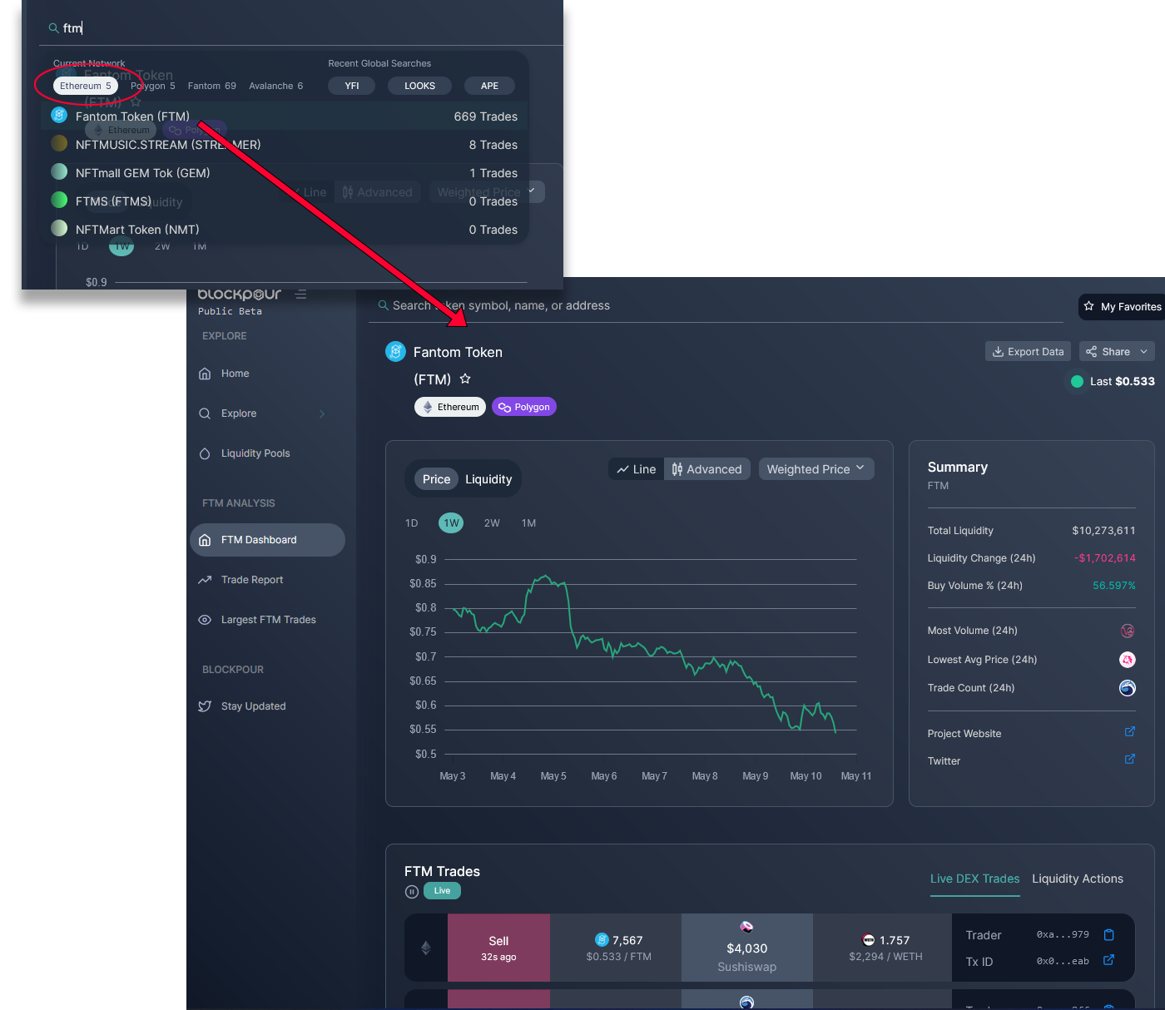
Task: Click the Last $0.533 price indicator
Action: point(1113,381)
